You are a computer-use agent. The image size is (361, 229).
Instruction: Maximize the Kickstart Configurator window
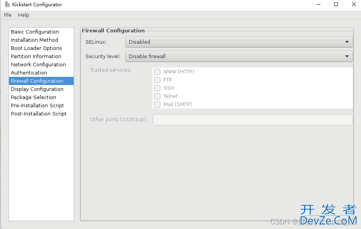click(x=336, y=4)
